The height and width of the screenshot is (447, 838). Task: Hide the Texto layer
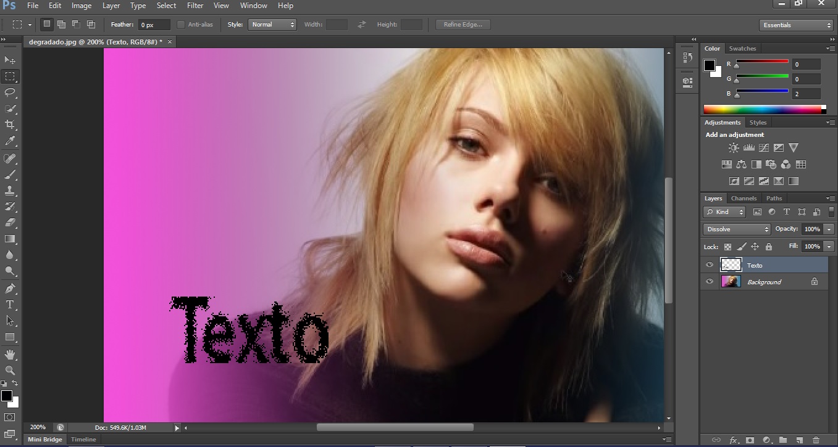[710, 265]
